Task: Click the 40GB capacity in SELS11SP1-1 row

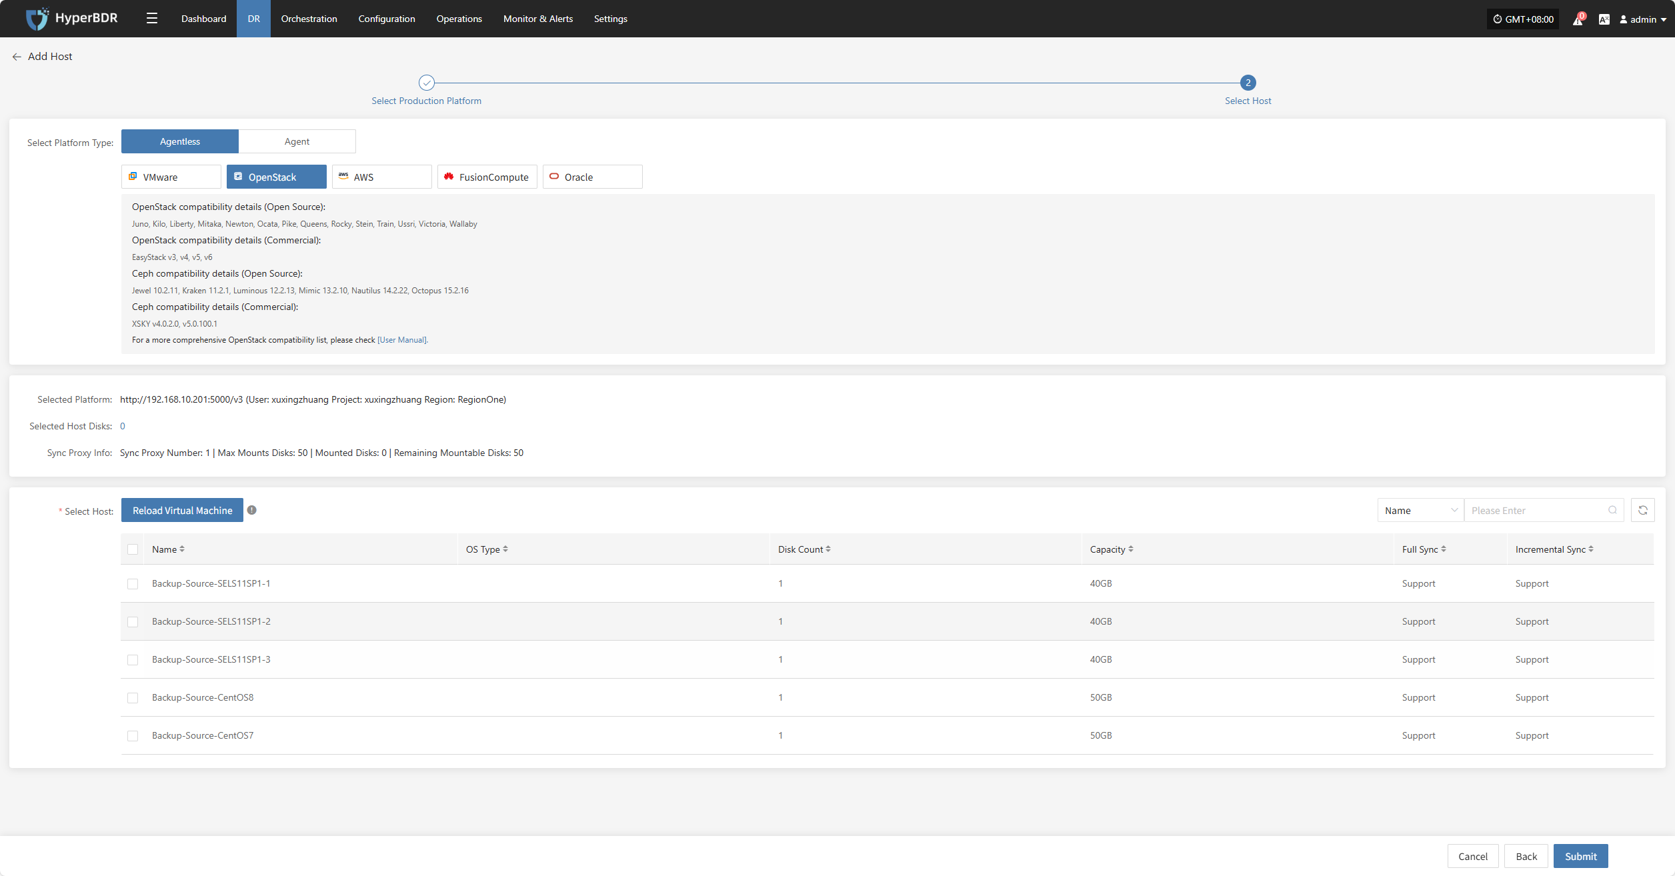Action: coord(1101,583)
